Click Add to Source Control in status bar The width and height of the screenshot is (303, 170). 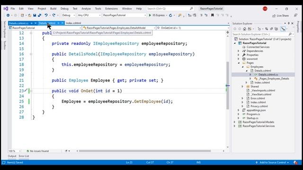click(273, 162)
